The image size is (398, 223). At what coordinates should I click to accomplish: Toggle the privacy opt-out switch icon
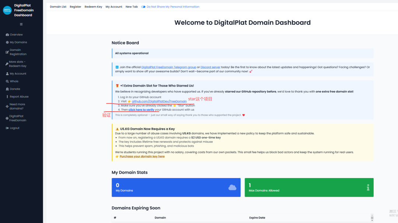(143, 7)
